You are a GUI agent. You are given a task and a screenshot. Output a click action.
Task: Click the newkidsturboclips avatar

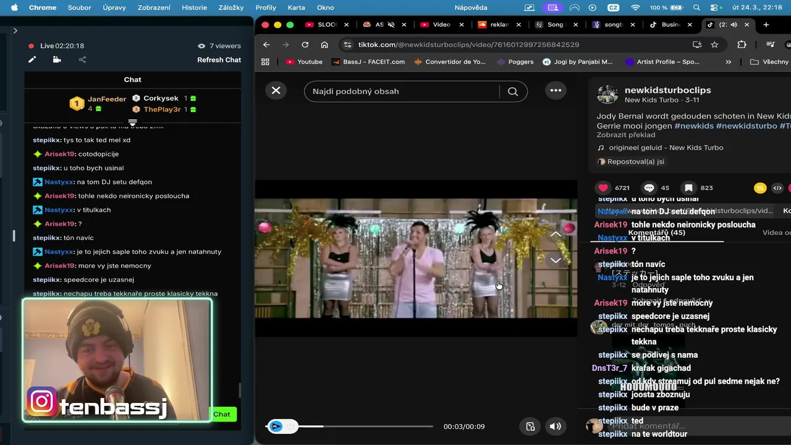607,95
